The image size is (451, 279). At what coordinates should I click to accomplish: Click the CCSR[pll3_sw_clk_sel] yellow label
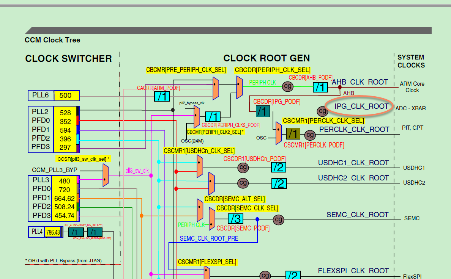tap(83, 159)
